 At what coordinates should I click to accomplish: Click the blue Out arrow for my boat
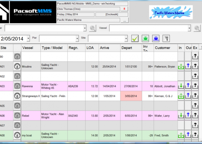point(188,135)
